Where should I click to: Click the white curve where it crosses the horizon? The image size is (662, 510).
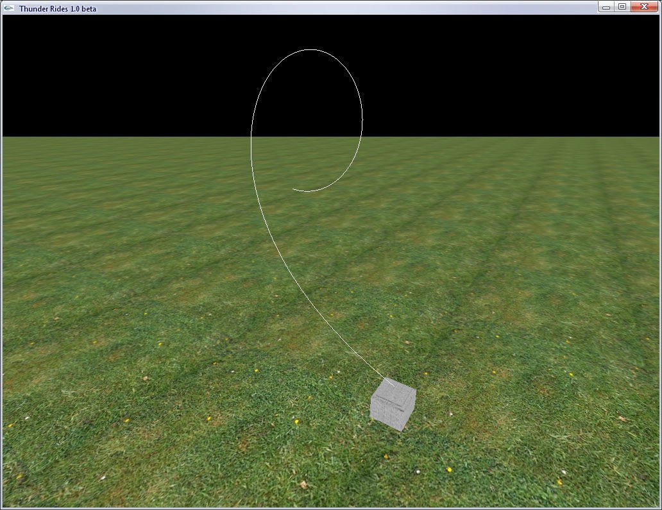[251, 137]
